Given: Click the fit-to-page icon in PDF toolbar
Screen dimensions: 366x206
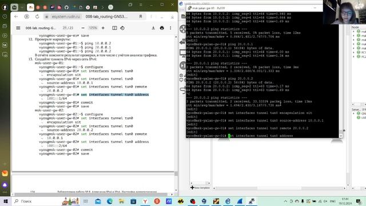Looking at the screenshot, I should 114,28.
